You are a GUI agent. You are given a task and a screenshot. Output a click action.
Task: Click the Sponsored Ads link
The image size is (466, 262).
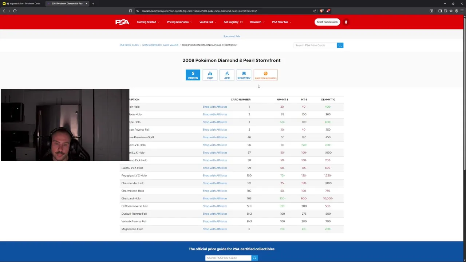pyautogui.click(x=232, y=36)
